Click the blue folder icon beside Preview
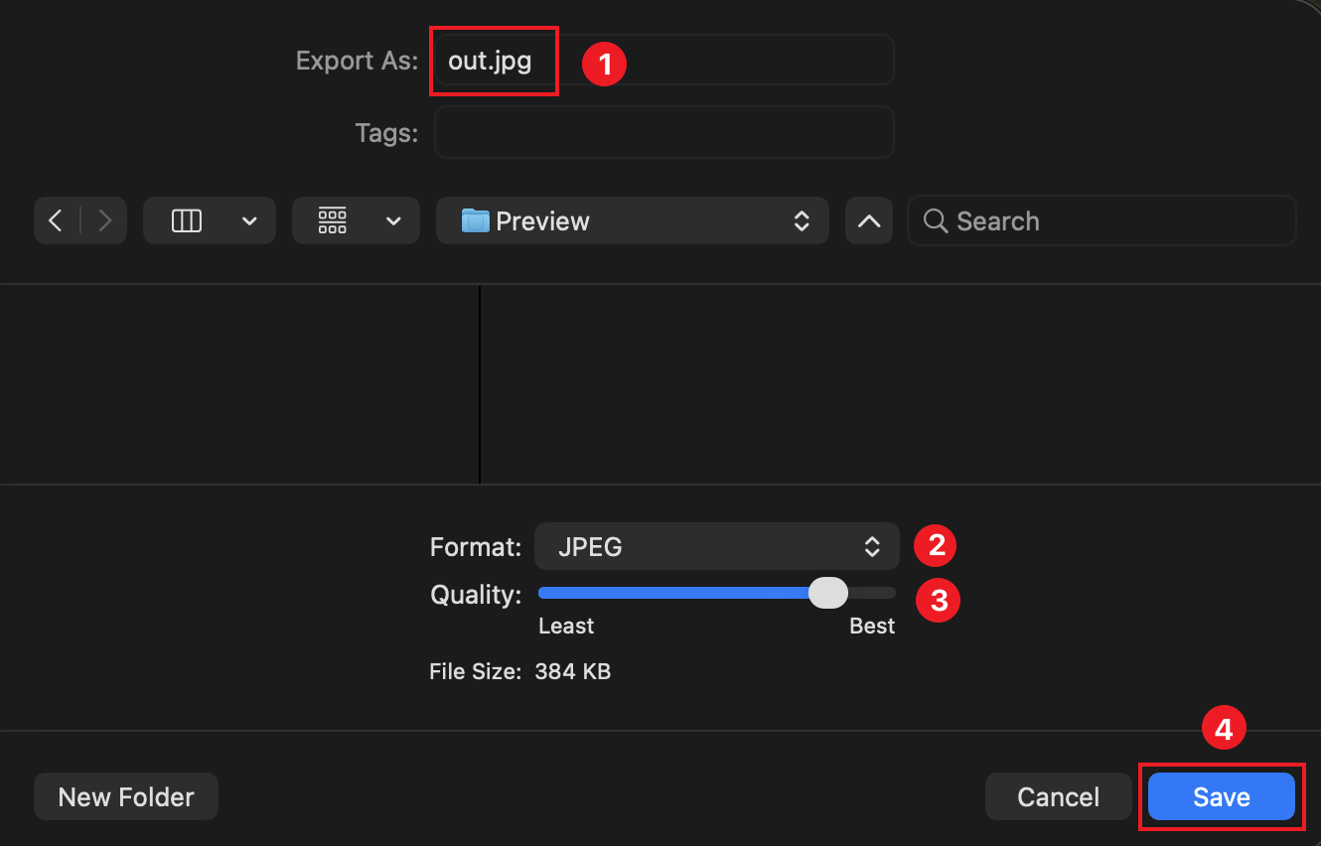 pyautogui.click(x=476, y=220)
